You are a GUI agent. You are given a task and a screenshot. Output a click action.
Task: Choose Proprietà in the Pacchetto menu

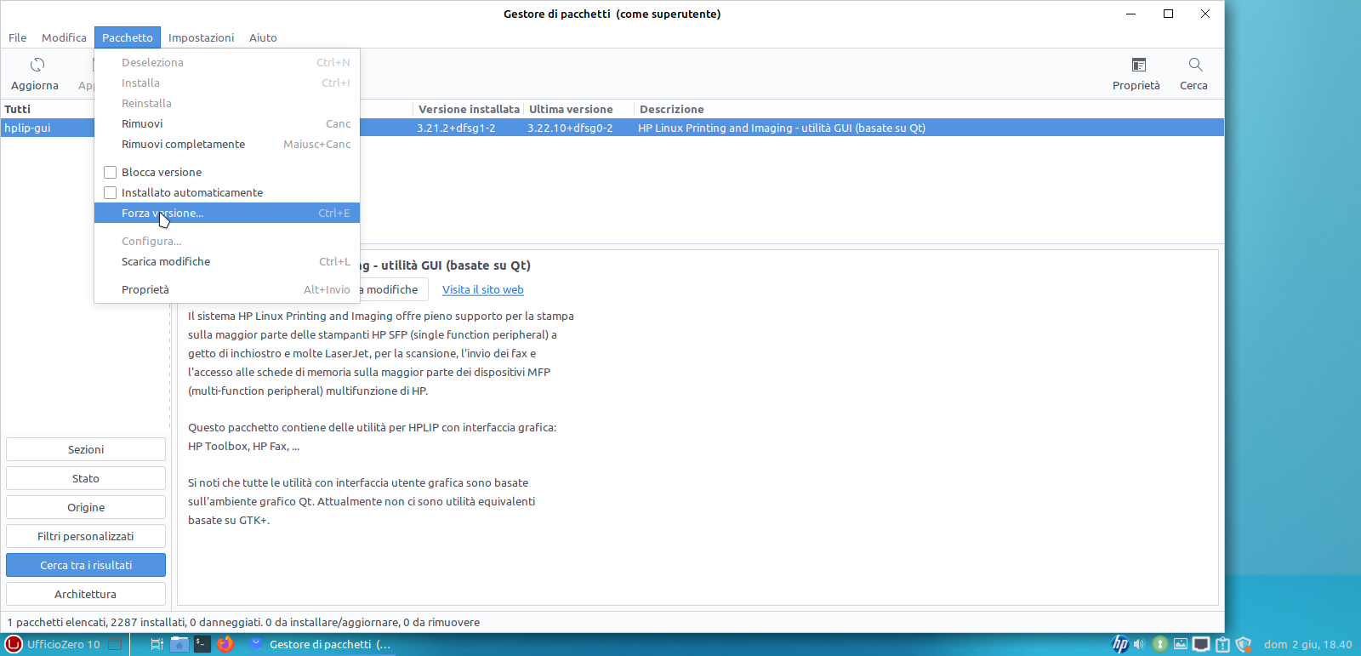pyautogui.click(x=227, y=289)
